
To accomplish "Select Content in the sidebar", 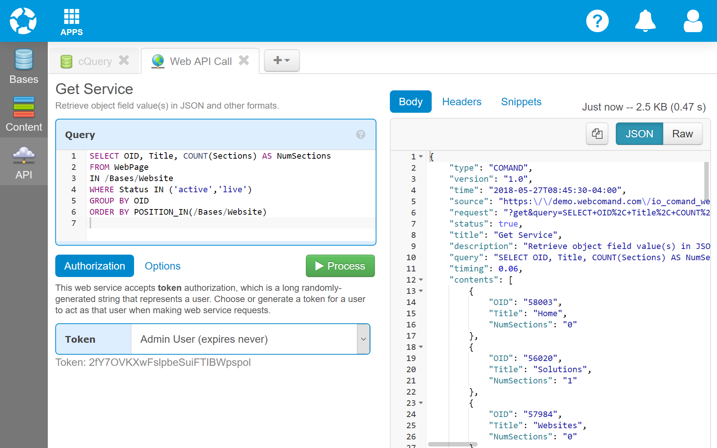I will click(24, 114).
